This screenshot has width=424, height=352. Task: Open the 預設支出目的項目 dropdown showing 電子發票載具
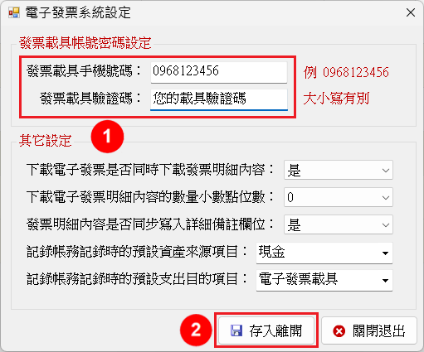click(324, 280)
